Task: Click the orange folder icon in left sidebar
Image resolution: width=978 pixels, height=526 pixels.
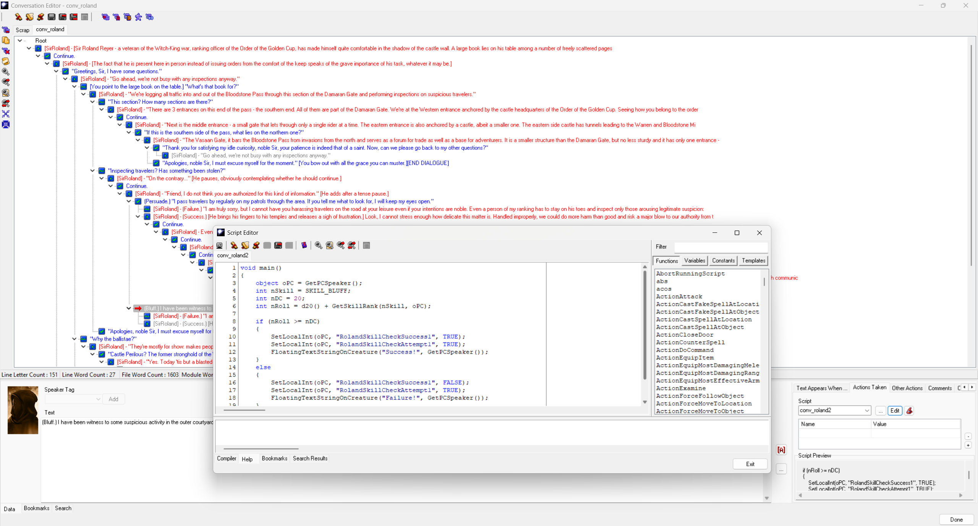Action: click(x=6, y=61)
